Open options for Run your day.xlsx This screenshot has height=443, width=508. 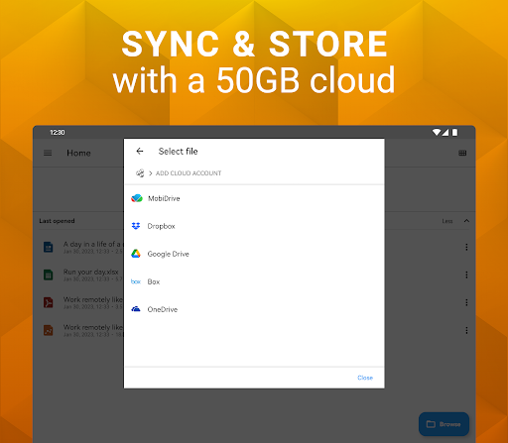point(466,275)
